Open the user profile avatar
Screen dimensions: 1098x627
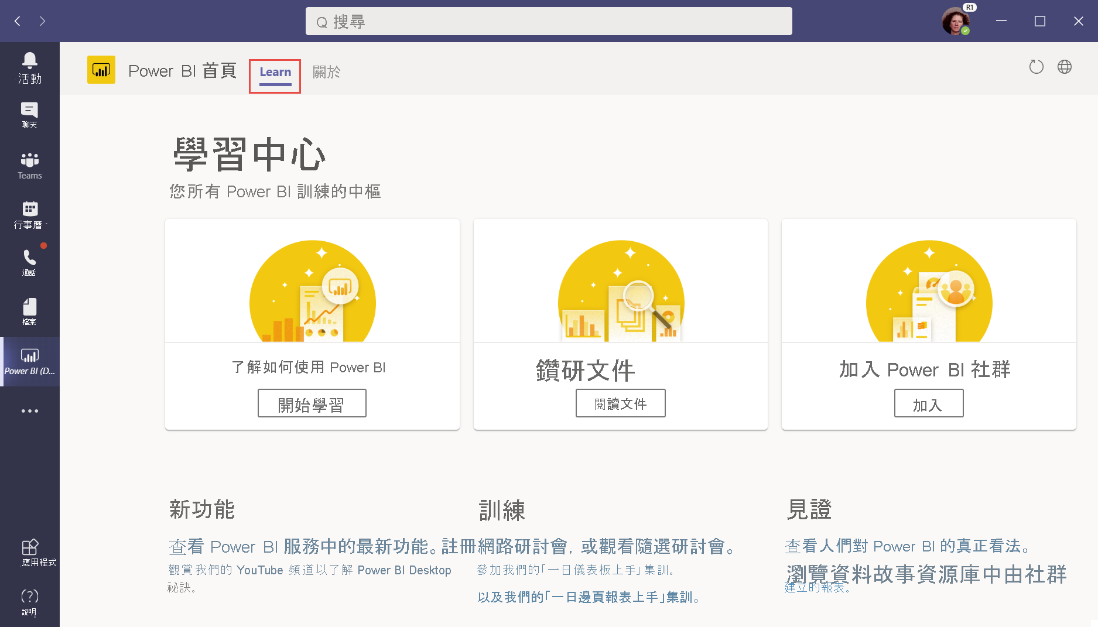tap(956, 21)
